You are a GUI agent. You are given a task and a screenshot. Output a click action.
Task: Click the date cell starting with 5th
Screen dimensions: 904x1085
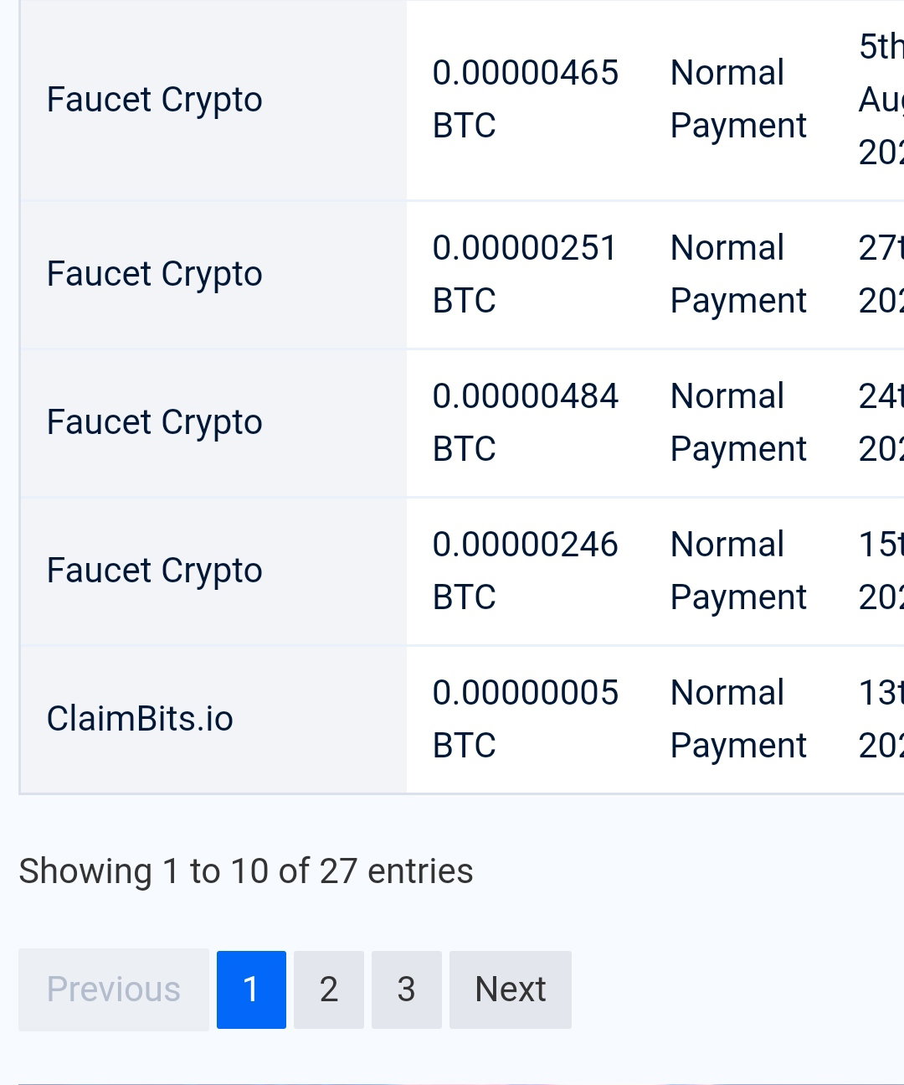pyautogui.click(x=881, y=99)
